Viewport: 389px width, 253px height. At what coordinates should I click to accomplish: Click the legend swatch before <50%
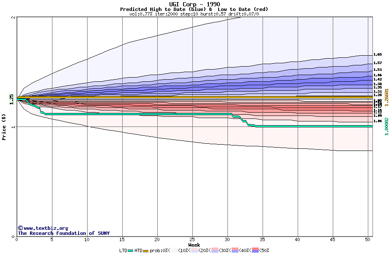[255, 250]
